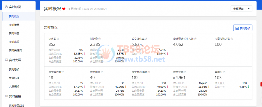Open 实时榜单 in the sidebar
The image size is (262, 107).
point(14,25)
